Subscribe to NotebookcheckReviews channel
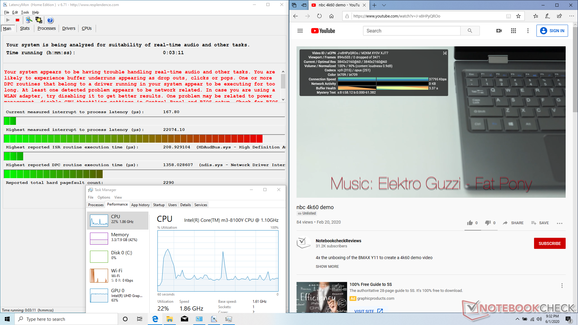Screen dimensions: 578x325 point(550,243)
